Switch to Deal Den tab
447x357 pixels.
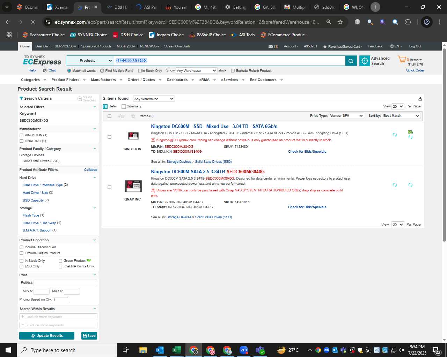point(42,46)
